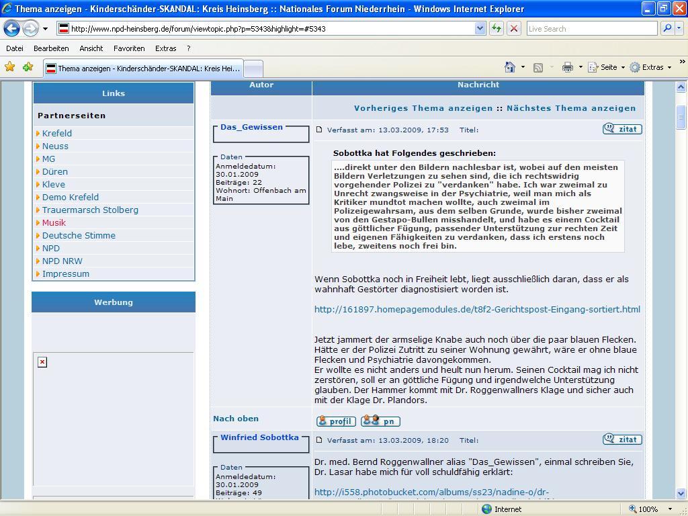Open the Düren partner link
The image size is (688, 516).
(55, 171)
